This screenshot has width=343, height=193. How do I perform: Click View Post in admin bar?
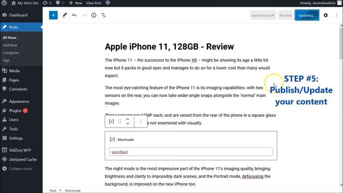[x=93, y=3]
